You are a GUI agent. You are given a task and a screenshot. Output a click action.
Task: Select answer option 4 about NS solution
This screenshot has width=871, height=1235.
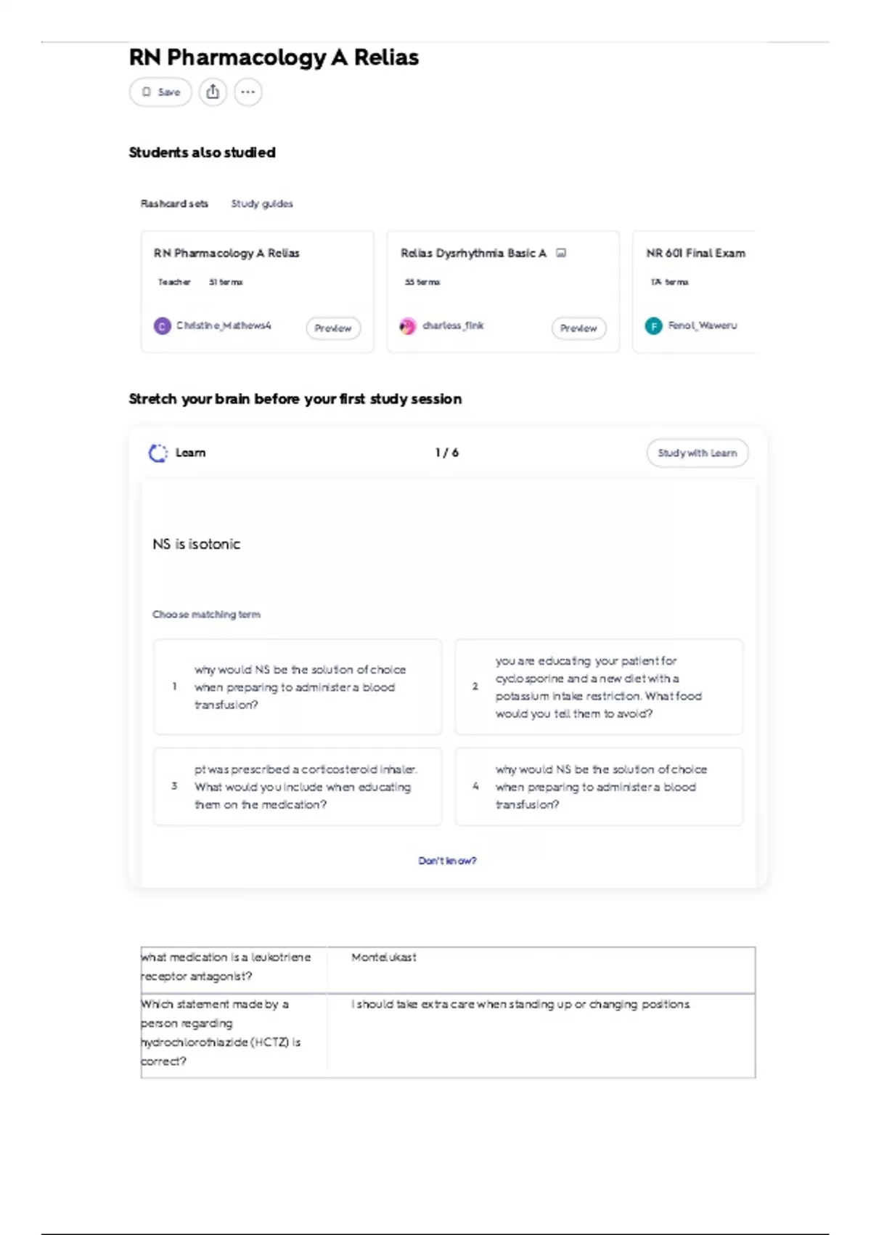coord(599,787)
